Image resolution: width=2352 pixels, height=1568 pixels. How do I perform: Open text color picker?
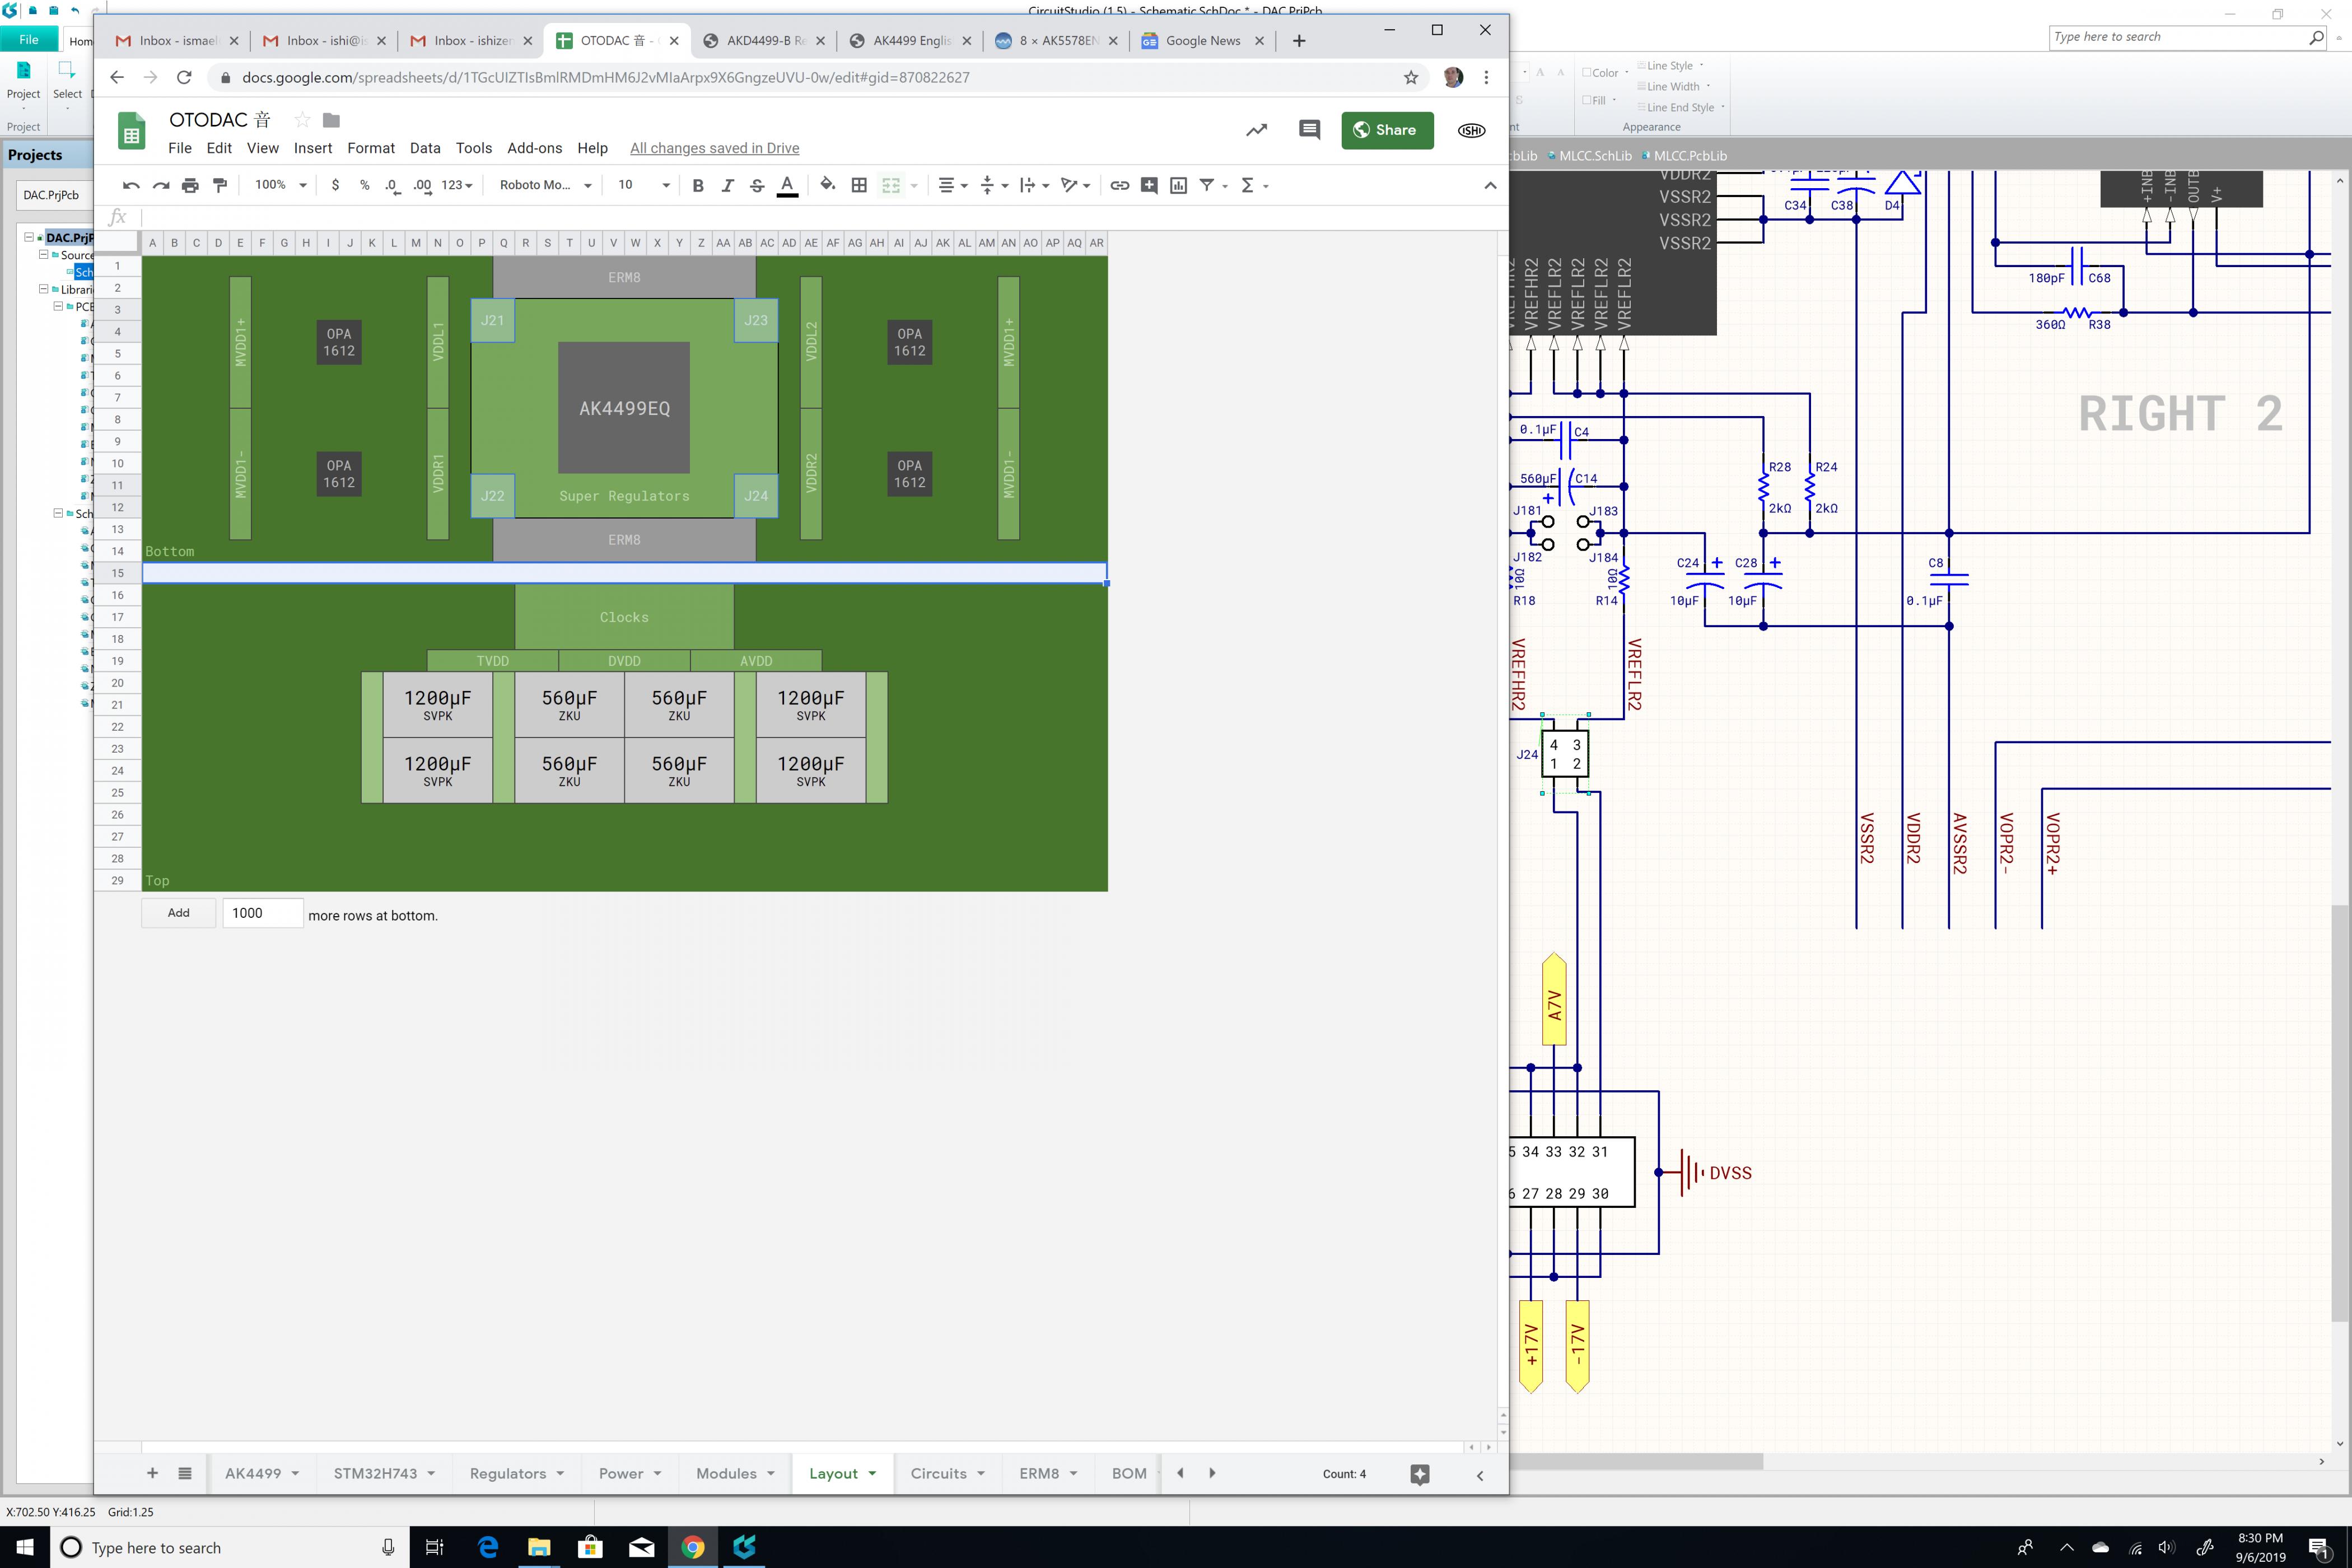(x=787, y=185)
